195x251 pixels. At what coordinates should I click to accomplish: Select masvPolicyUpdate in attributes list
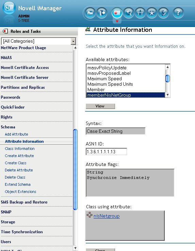[126, 68]
